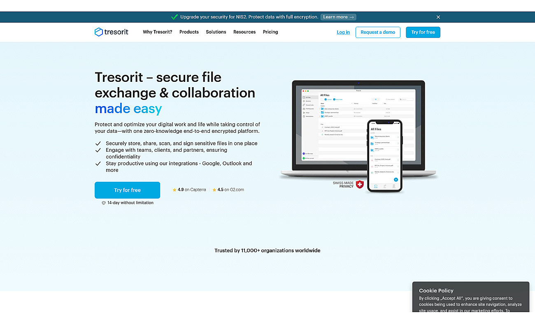Image resolution: width=535 pixels, height=324 pixels.
Task: Click the blue plus button in the phone mockup
Action: pyautogui.click(x=396, y=180)
